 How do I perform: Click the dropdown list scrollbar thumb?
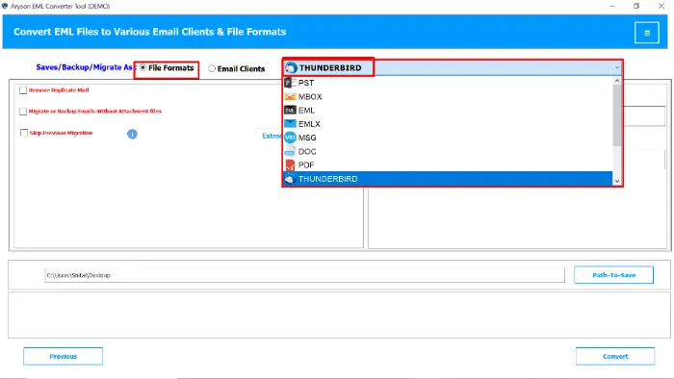[617, 115]
